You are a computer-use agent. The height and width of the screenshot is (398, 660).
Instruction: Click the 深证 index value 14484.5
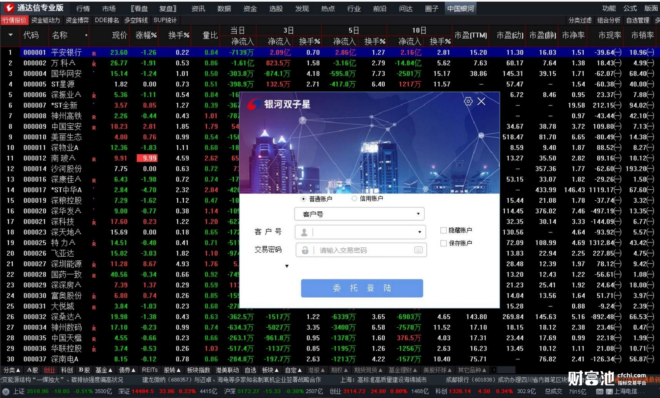143,391
